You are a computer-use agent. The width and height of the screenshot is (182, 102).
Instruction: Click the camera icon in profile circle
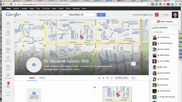(x=34, y=65)
